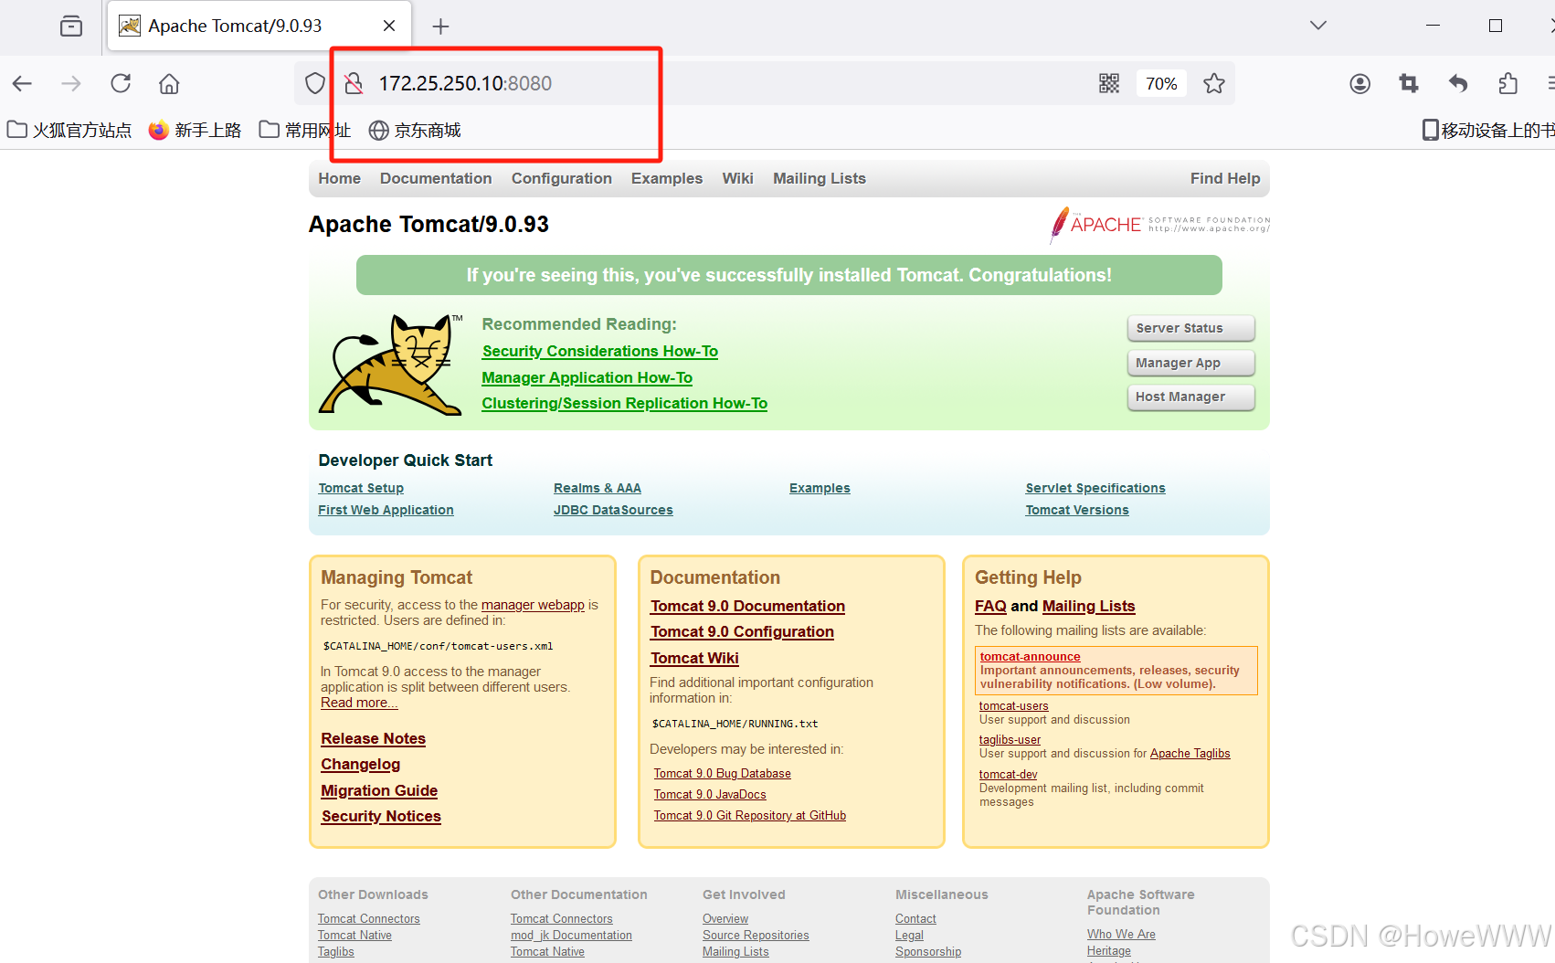The height and width of the screenshot is (963, 1555).
Task: Open the Wiki menu item
Action: coord(737,178)
